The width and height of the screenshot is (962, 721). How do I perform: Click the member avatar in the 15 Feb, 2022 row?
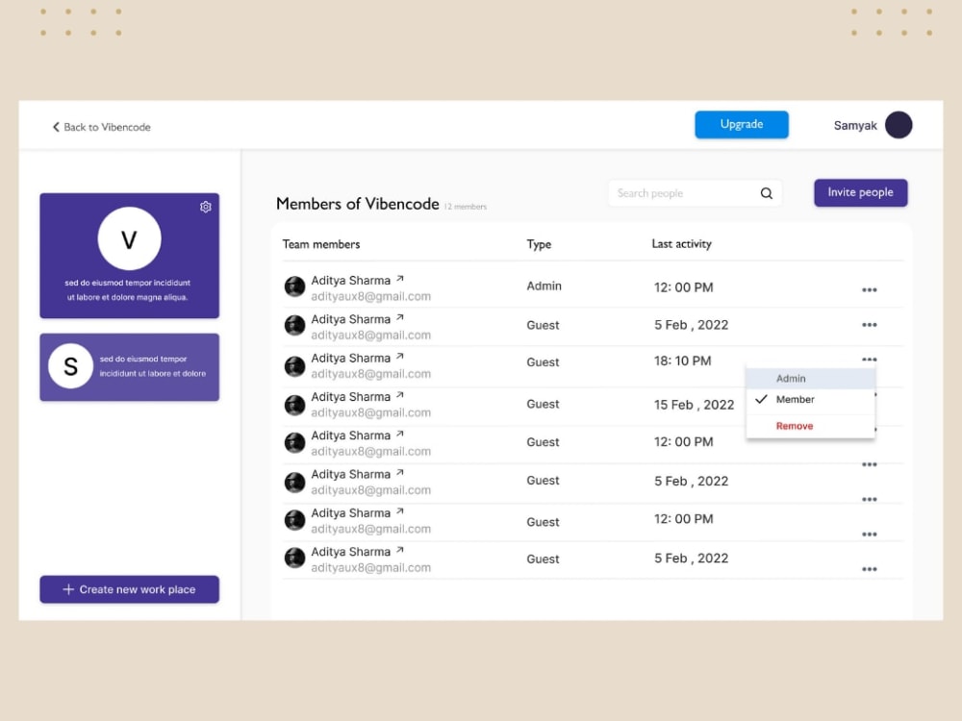(x=294, y=406)
